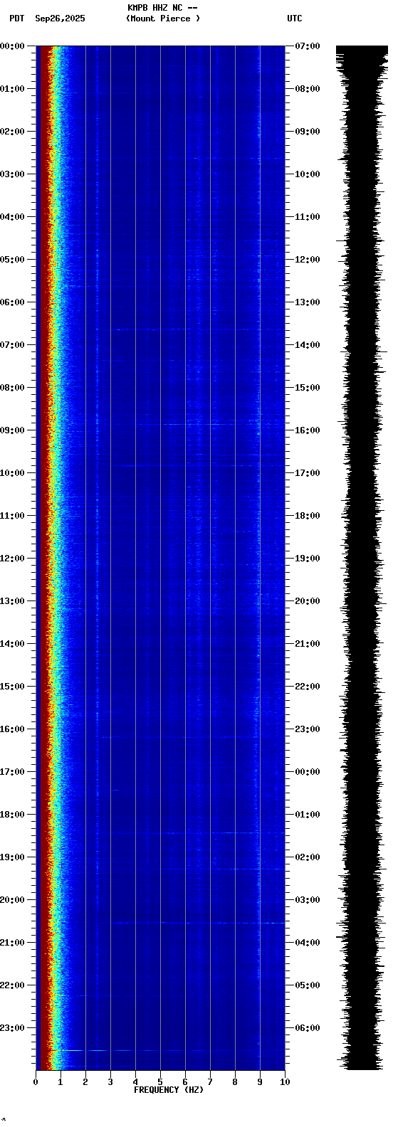Click the 06:00 label on PDT axis
Image resolution: width=393 pixels, height=1127 pixels.
click(x=13, y=302)
